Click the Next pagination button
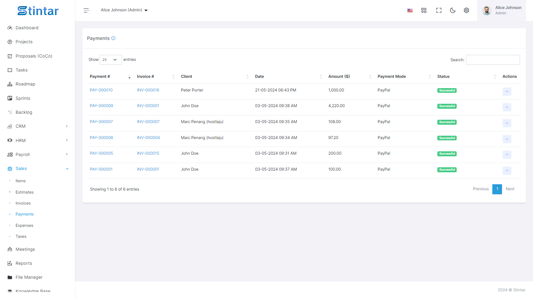The image size is (533, 299). coord(510,189)
